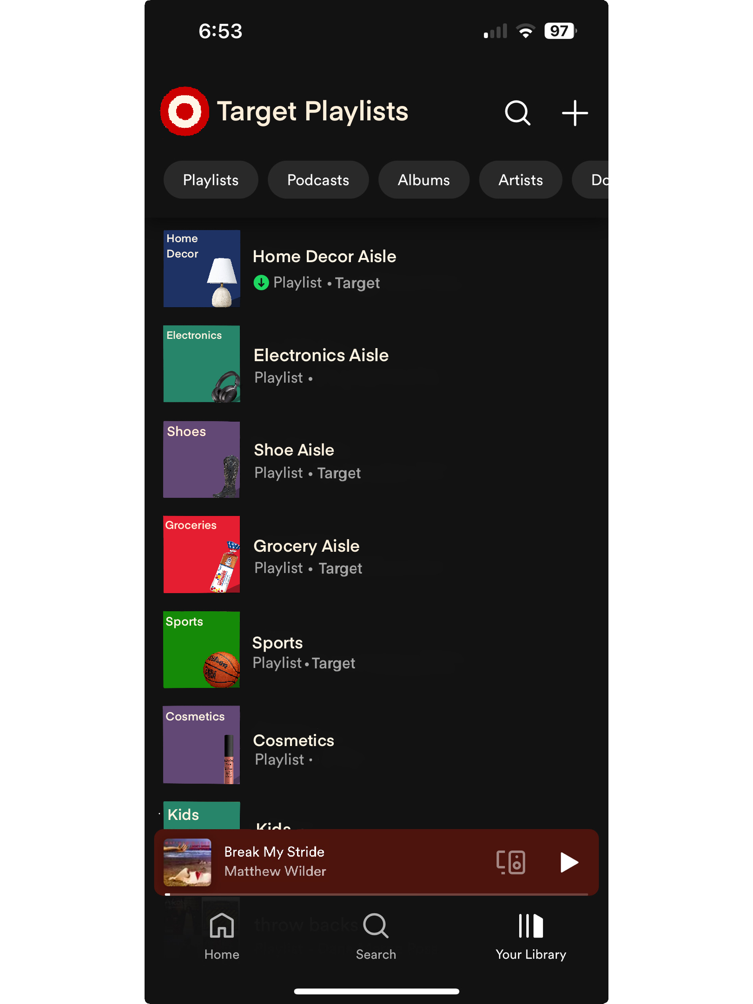Open the Electronics Aisle title

coord(321,355)
